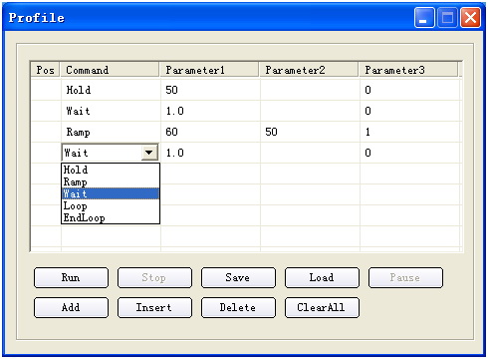Click the Command column header
This screenshot has width=488, height=359.
coord(110,70)
